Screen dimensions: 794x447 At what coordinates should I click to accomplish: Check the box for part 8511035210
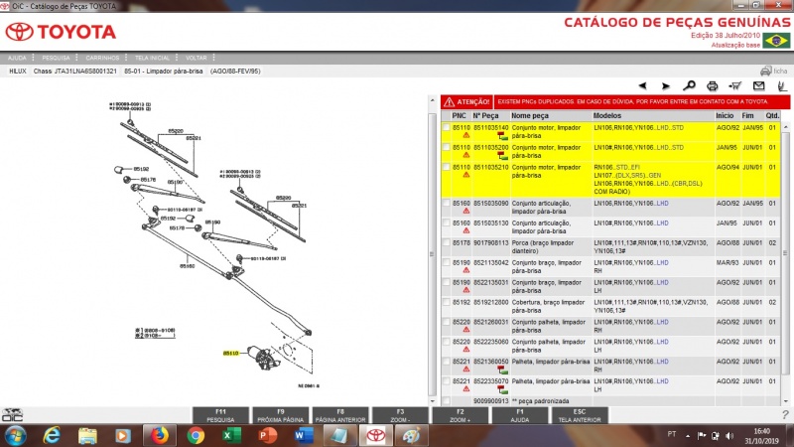tap(446, 167)
